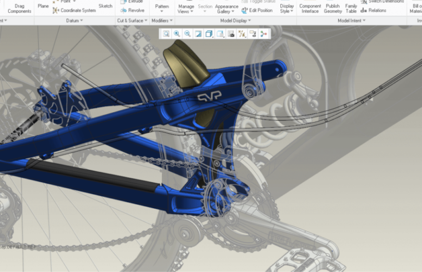The height and width of the screenshot is (272, 422).
Task: Click Publish Geometry button
Action: (333, 9)
